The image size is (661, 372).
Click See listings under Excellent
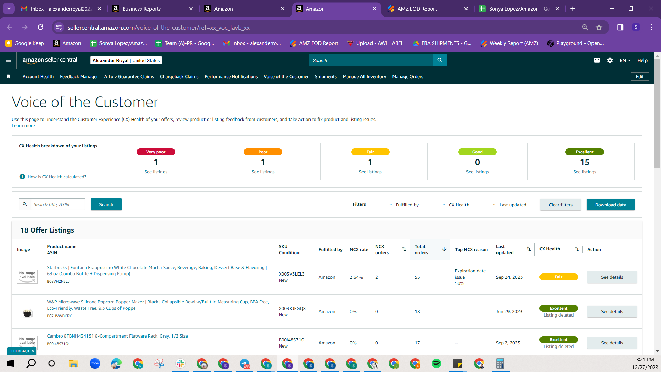point(585,172)
